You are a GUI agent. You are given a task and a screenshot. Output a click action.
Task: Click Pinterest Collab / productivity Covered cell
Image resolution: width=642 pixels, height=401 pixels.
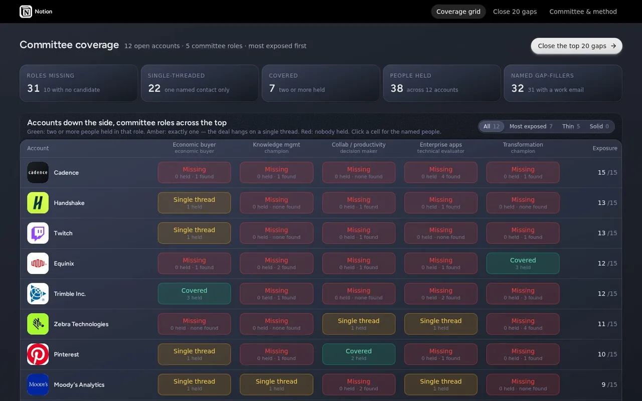point(359,354)
